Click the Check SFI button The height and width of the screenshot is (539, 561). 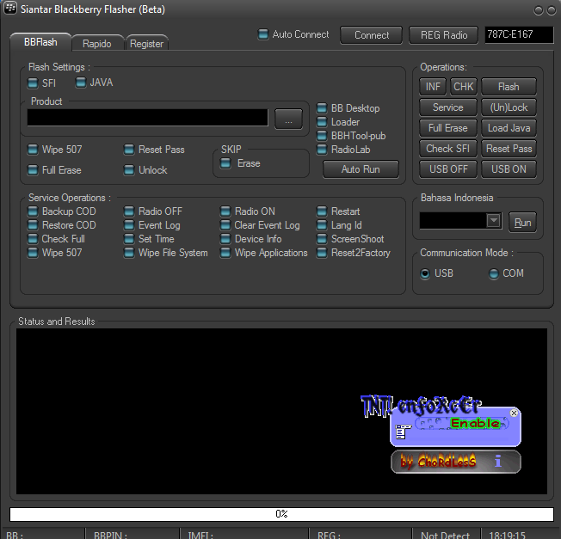click(x=448, y=149)
